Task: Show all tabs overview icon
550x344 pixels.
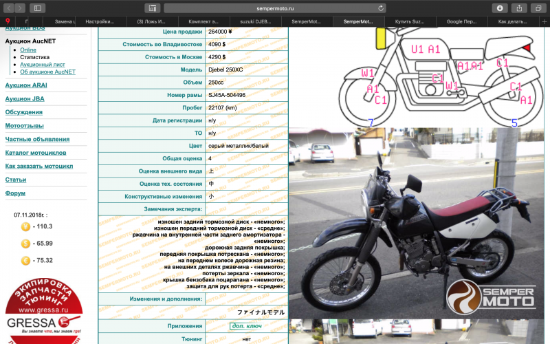Action: tap(538, 8)
